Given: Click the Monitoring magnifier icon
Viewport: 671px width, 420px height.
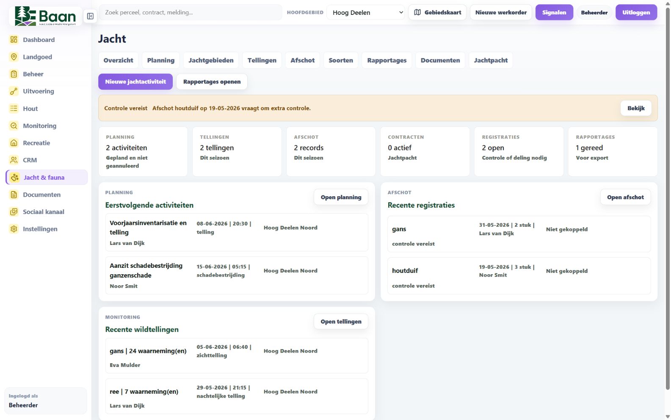Looking at the screenshot, I should click(x=14, y=125).
